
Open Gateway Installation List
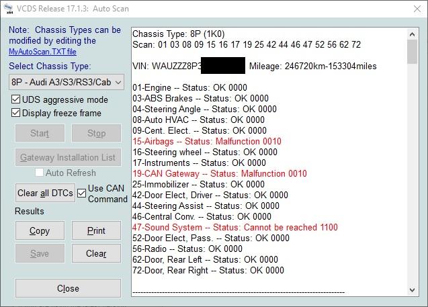(x=68, y=157)
